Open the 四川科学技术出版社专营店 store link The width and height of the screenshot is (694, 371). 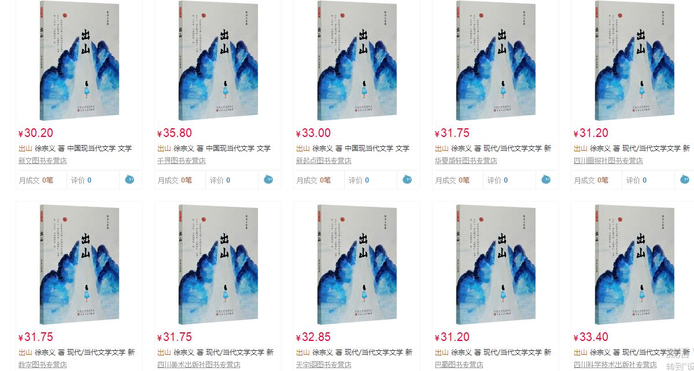(615, 365)
